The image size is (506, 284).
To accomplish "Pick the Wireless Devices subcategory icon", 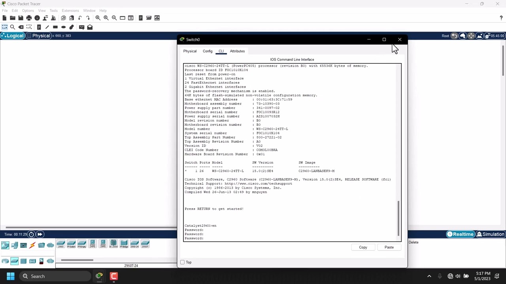I will click(32, 261).
